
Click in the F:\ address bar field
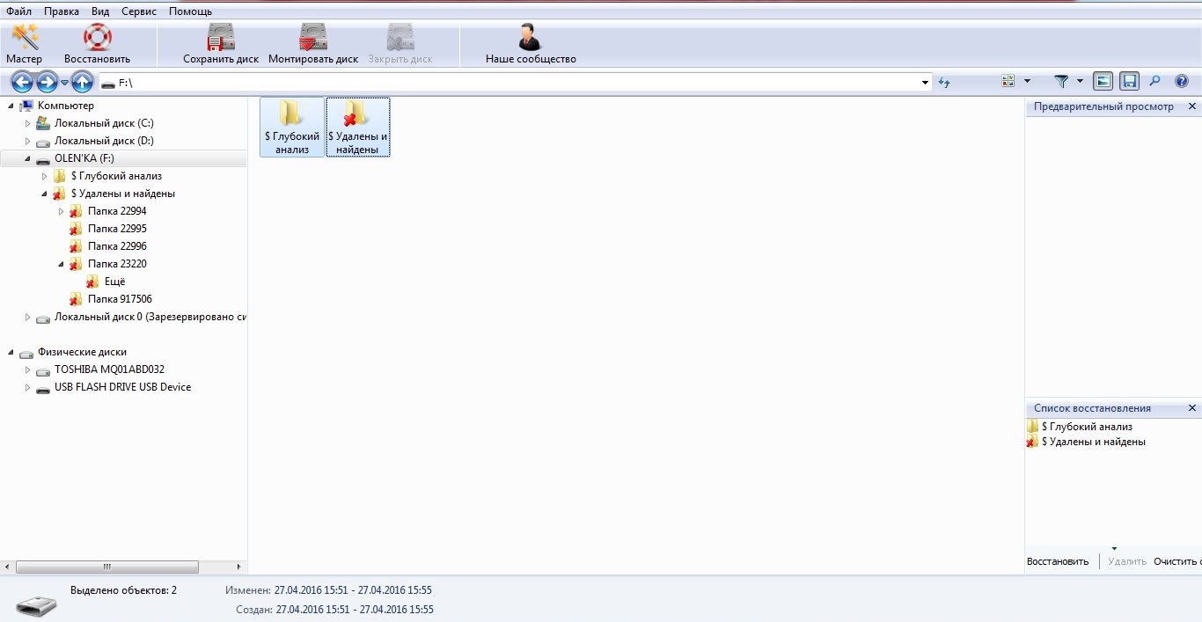pyautogui.click(x=515, y=83)
